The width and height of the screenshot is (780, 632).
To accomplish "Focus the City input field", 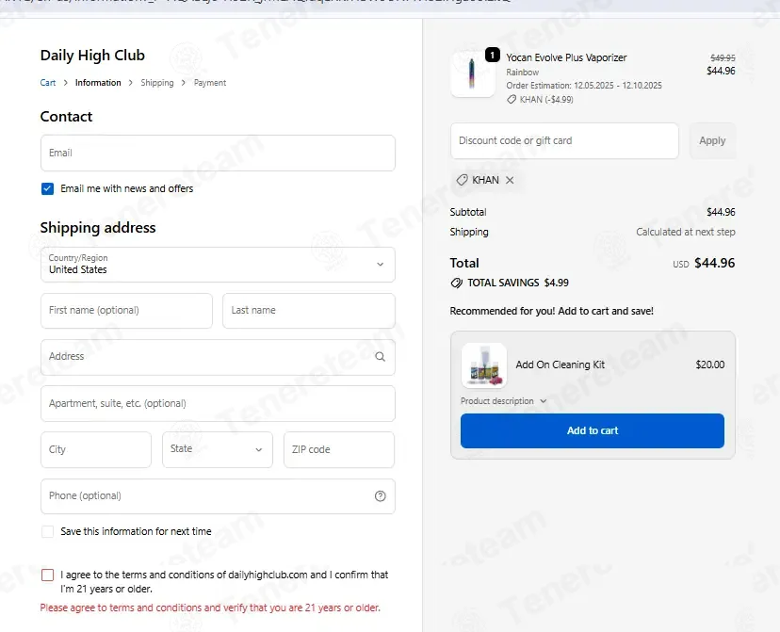I will coord(96,449).
